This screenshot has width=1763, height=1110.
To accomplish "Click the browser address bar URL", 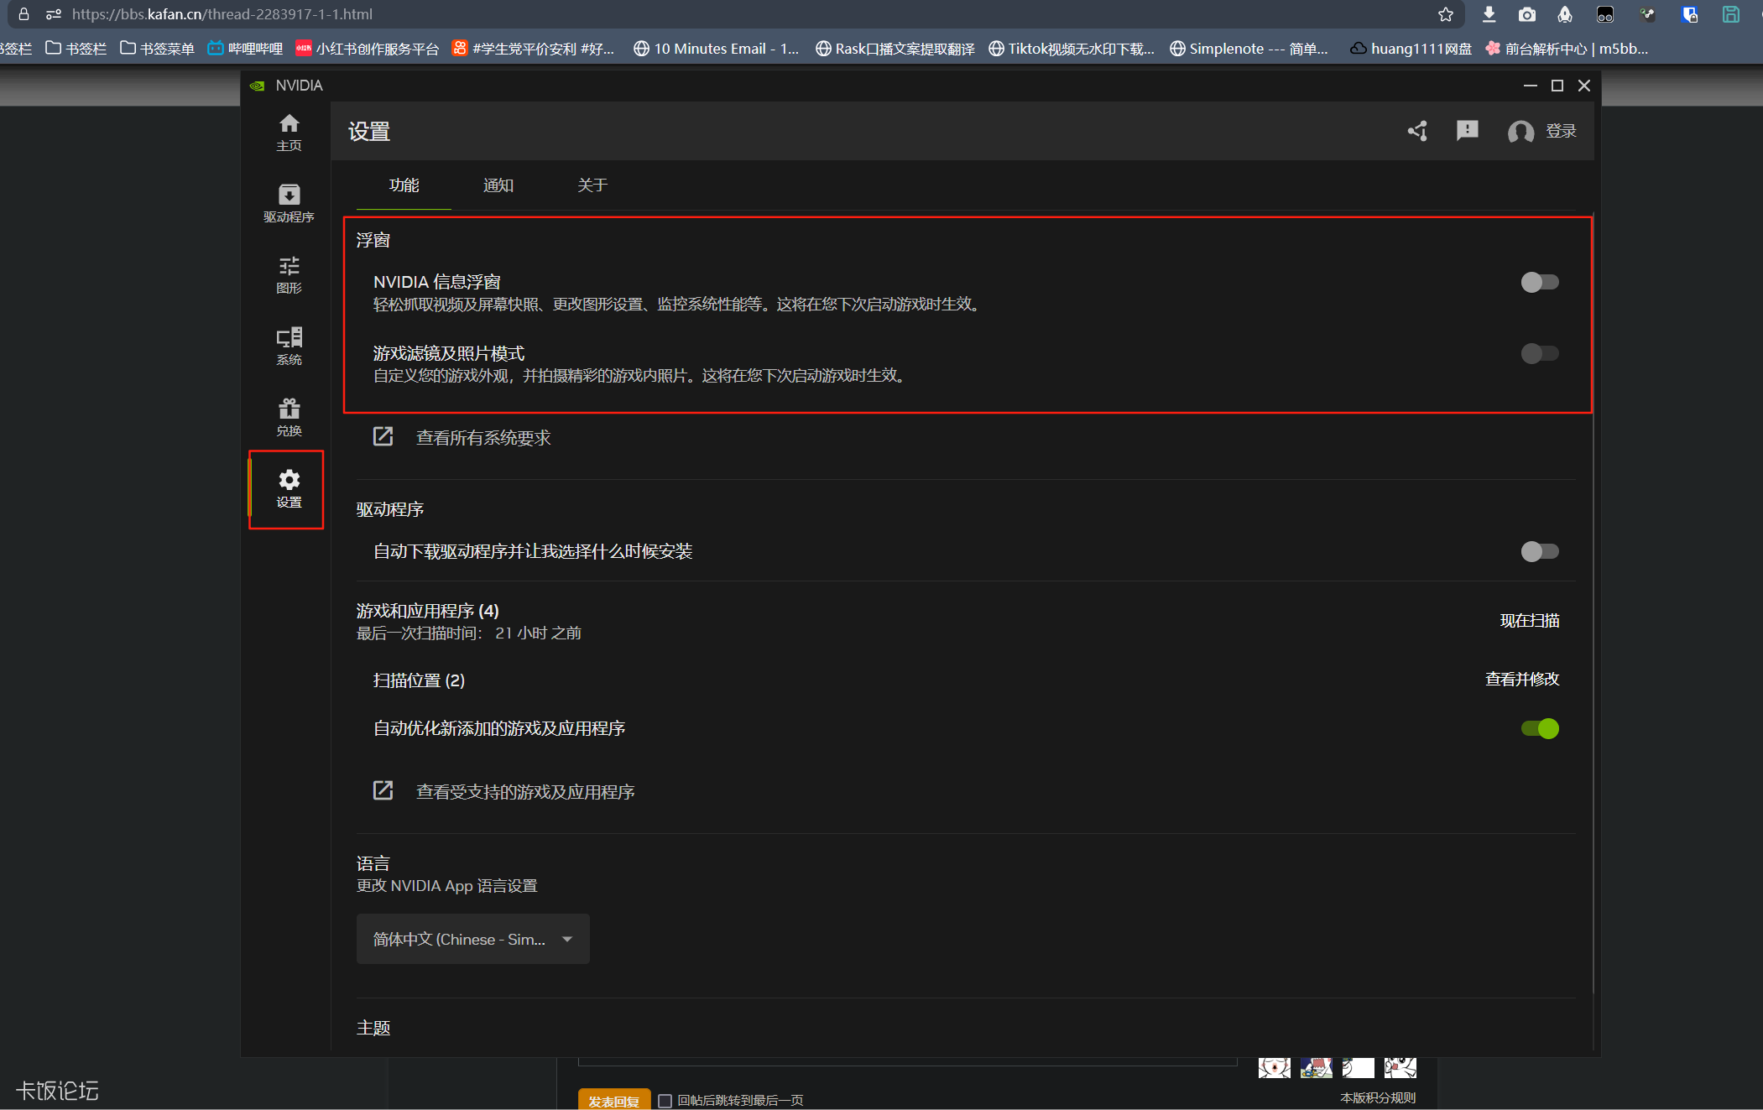I will [x=222, y=14].
